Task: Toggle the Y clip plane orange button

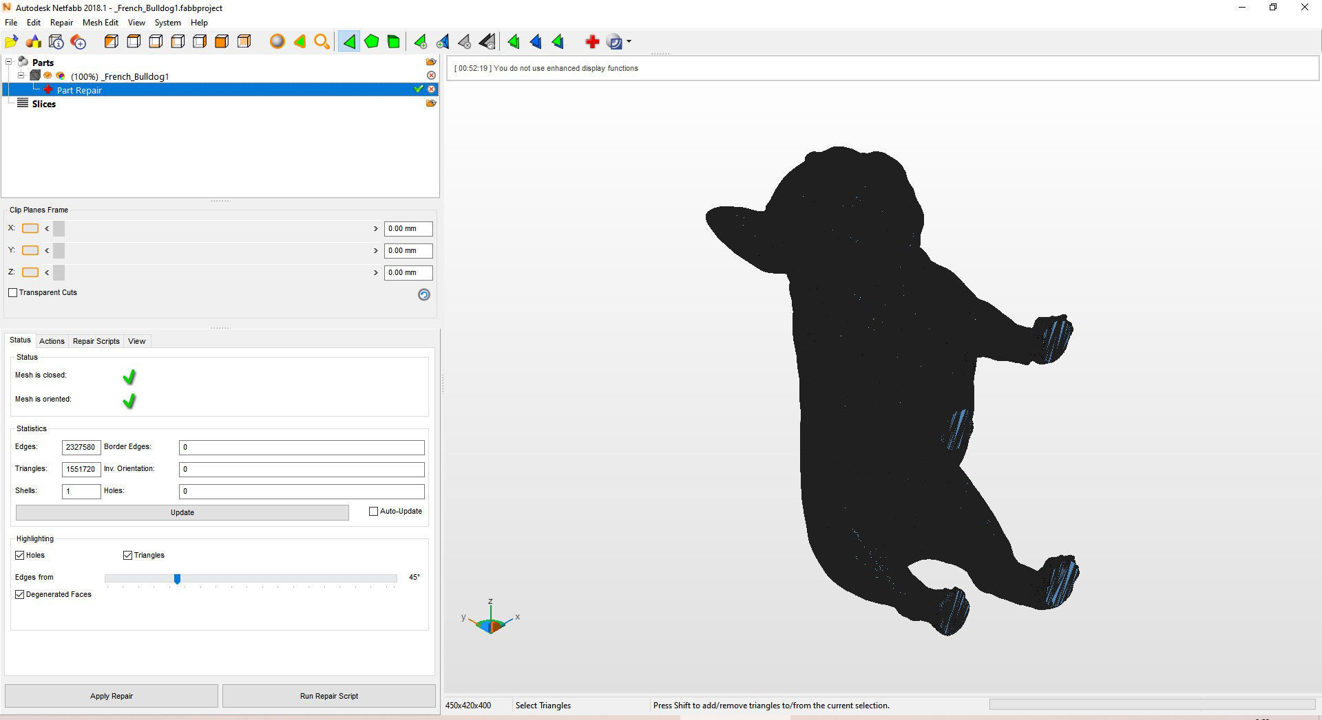Action: (x=30, y=250)
